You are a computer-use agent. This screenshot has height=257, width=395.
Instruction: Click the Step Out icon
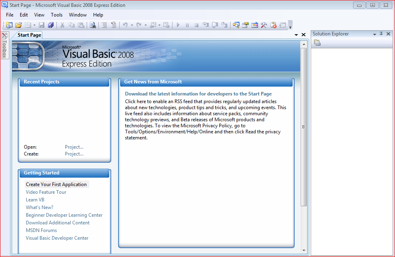tap(225, 25)
